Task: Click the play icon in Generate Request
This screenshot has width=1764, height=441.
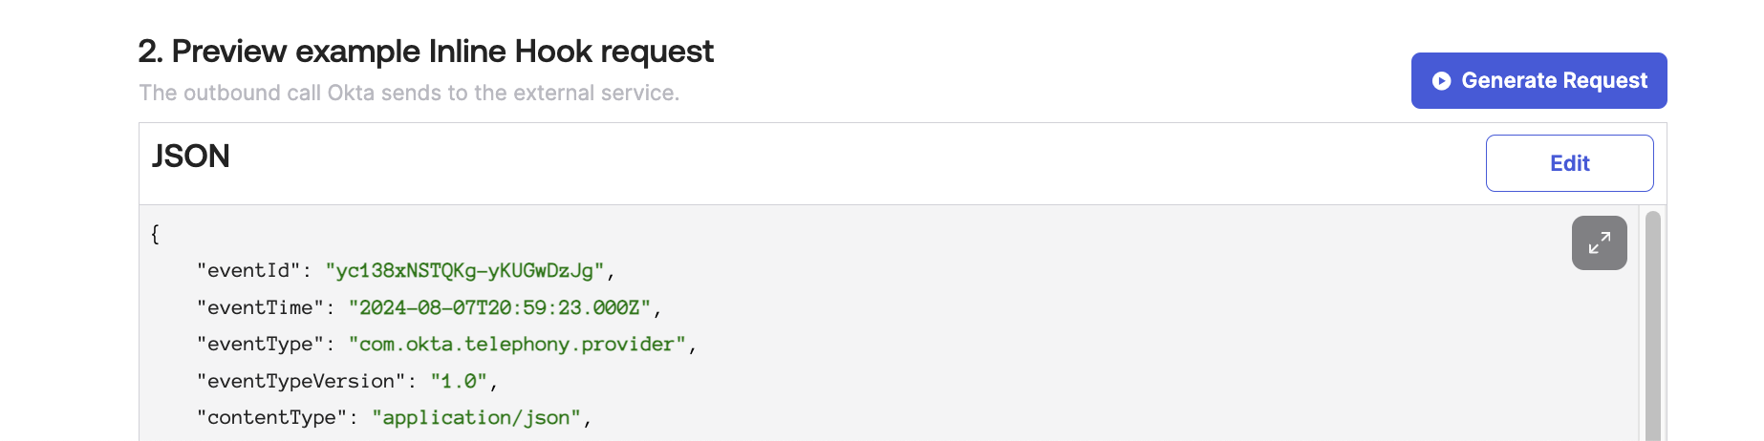Action: click(x=1441, y=81)
